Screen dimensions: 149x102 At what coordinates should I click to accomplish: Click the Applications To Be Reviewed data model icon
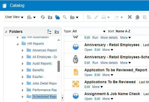(76, 84)
